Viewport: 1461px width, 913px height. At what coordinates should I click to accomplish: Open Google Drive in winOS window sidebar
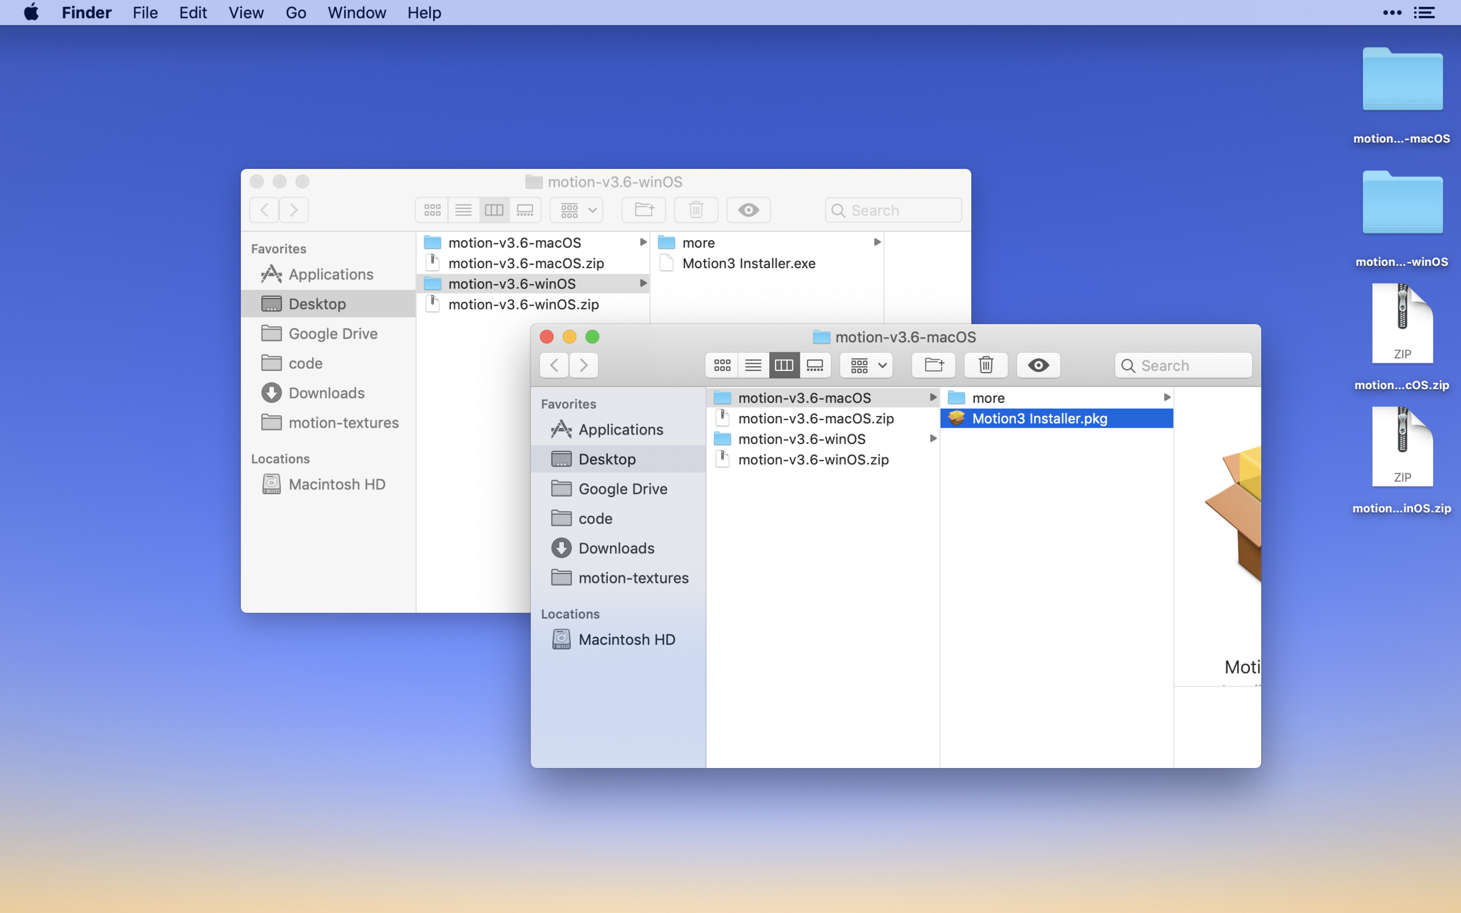tap(328, 334)
